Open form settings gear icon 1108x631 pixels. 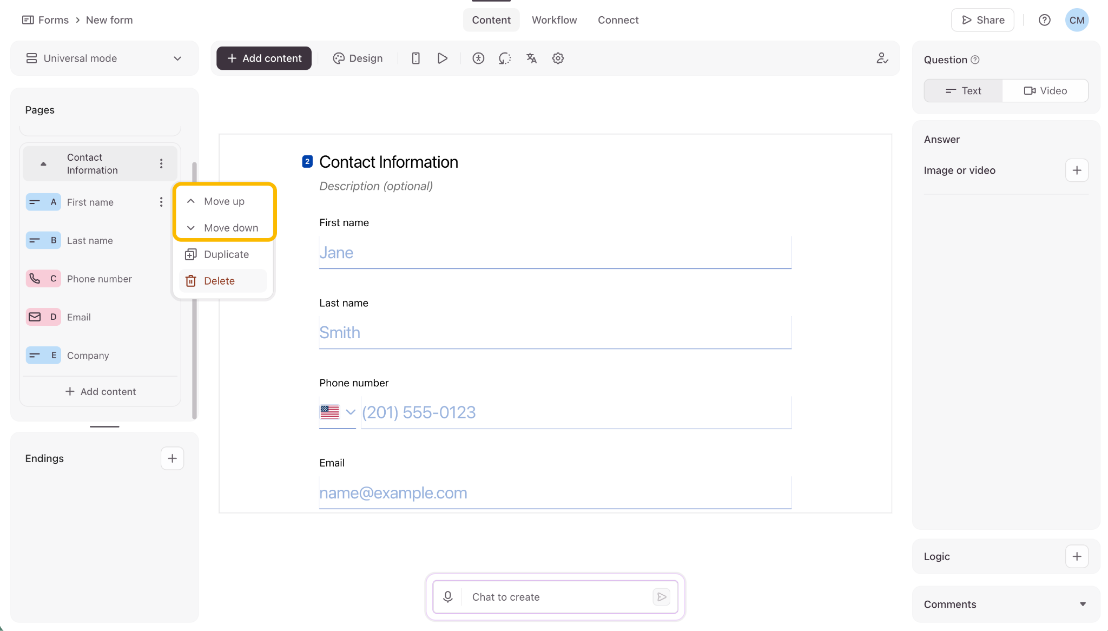coord(558,58)
